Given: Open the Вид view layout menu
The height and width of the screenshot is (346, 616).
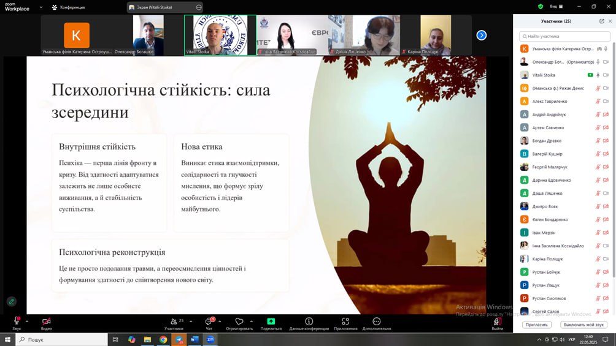Looking at the screenshot, I should click(556, 7).
